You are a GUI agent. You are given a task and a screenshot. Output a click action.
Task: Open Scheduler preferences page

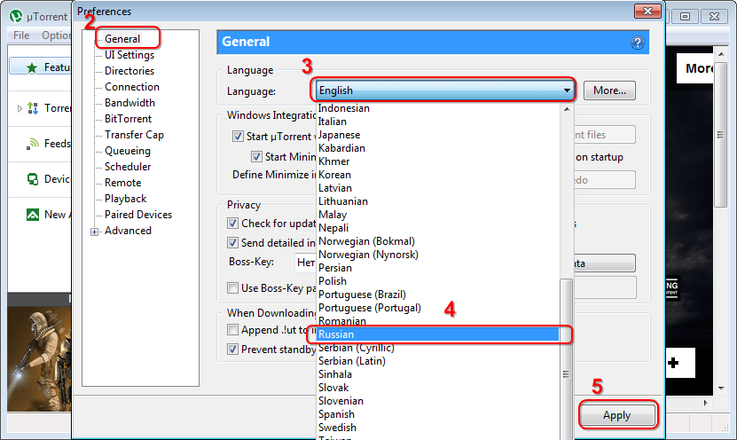128,167
